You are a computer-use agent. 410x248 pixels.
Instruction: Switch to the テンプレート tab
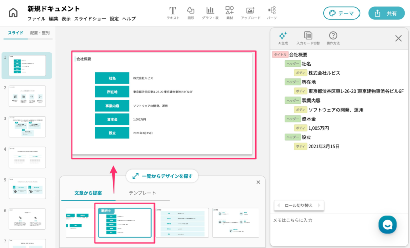coord(142,193)
